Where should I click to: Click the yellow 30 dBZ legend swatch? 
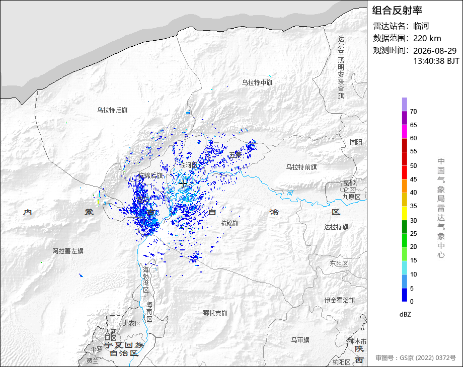pyautogui.click(x=405, y=213)
